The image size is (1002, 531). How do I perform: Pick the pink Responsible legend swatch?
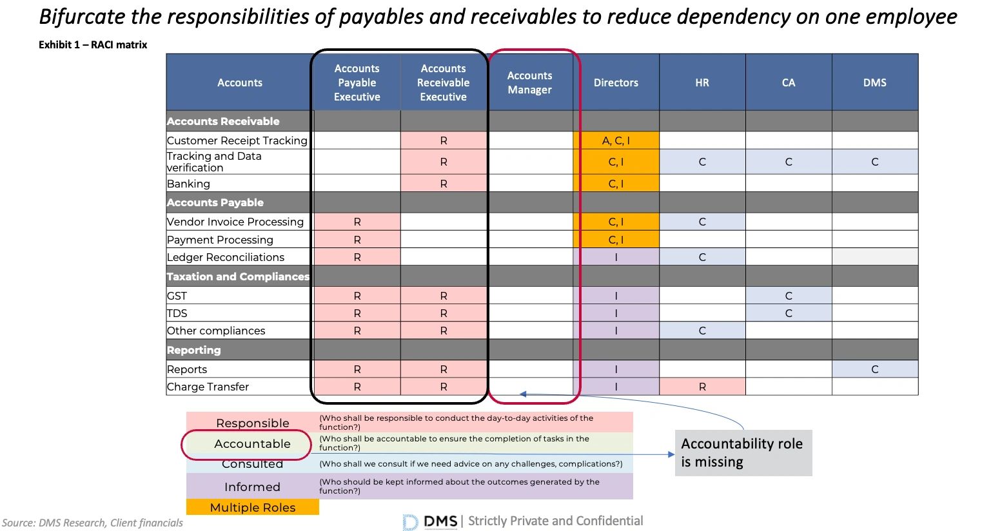(x=252, y=423)
